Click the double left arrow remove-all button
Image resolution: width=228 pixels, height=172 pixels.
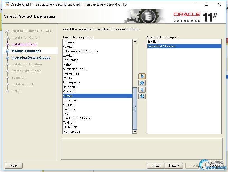pyautogui.click(x=142, y=96)
